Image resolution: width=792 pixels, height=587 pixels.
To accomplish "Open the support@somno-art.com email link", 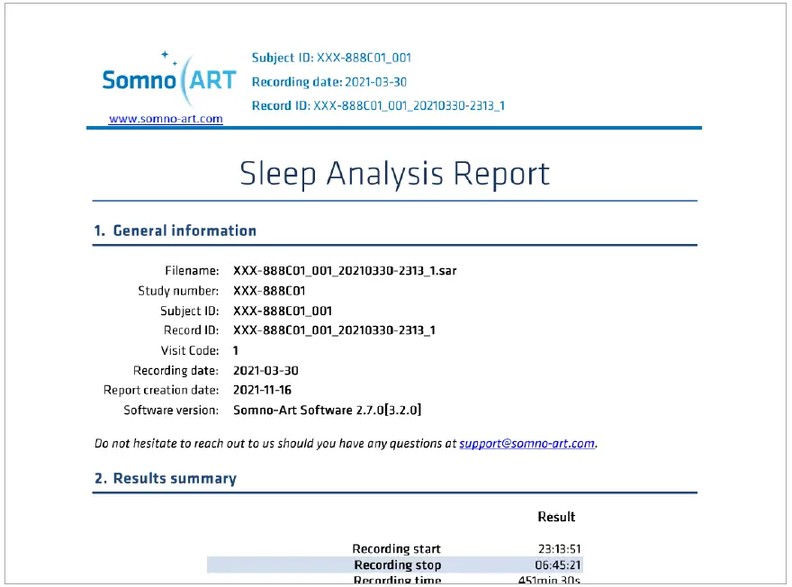I will (526, 443).
